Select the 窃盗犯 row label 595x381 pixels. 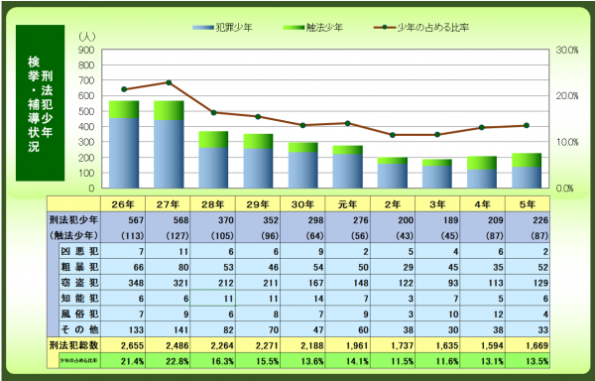coord(79,283)
